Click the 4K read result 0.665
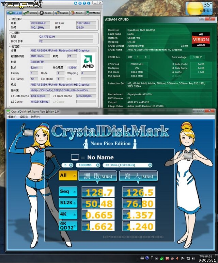The image size is (218, 263). tap(98, 215)
